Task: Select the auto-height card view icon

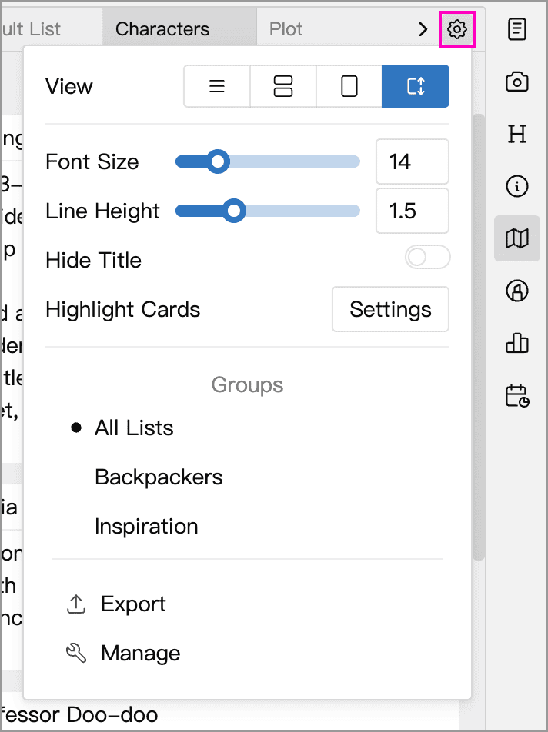Action: point(416,86)
